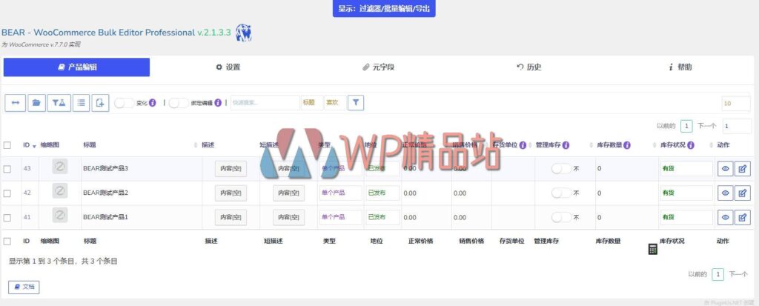This screenshot has width=759, height=306.
Task: Click the ID column sort arrow
Action: pyautogui.click(x=34, y=146)
